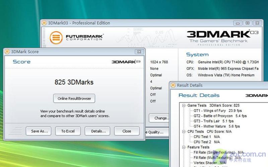268x167 pixels.
Task: Click the Online ResultBrowser button
Action: point(74,99)
